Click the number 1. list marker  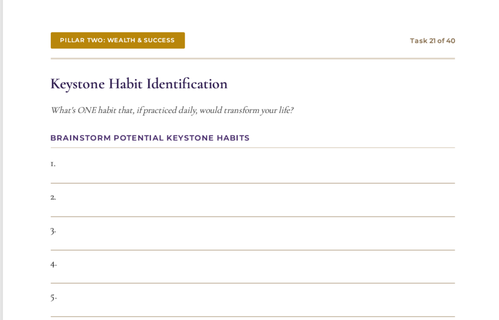(53, 164)
